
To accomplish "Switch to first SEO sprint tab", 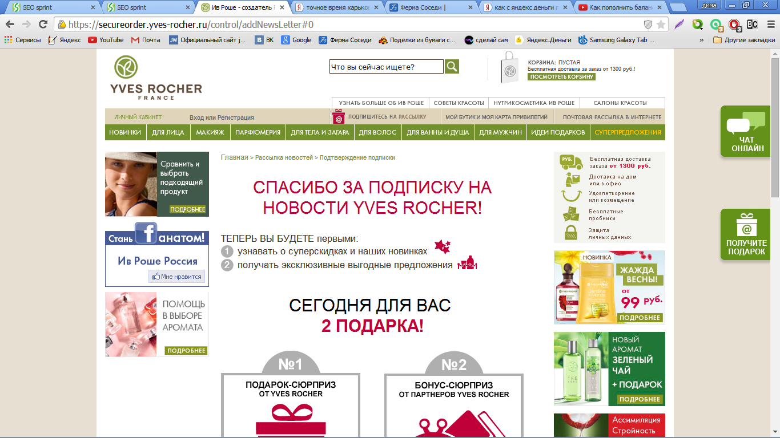I will [x=53, y=7].
